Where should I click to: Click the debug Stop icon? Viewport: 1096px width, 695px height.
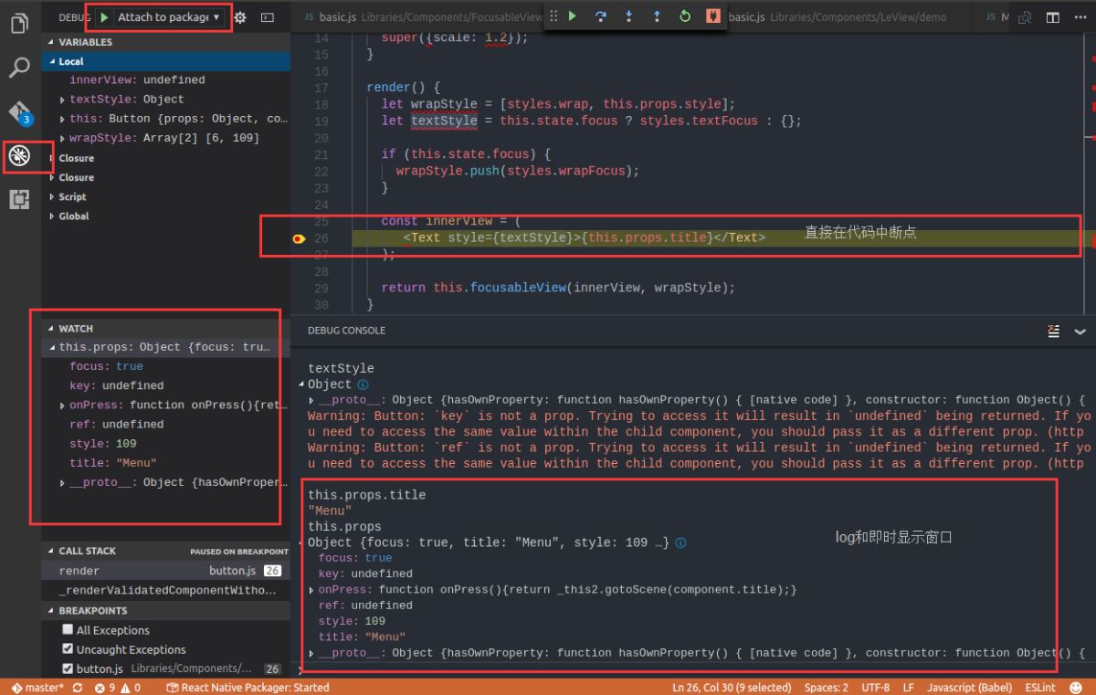[x=713, y=16]
